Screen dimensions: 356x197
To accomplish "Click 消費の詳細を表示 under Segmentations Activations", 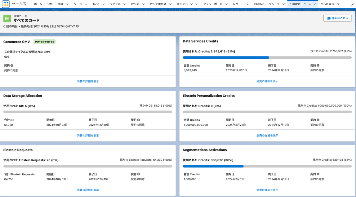I will (x=267, y=190).
